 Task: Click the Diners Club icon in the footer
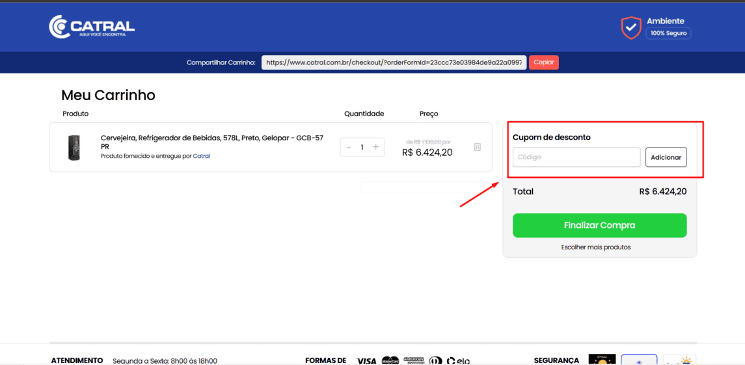tap(436, 361)
